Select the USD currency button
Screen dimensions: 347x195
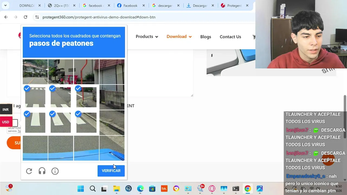[x=6, y=122]
